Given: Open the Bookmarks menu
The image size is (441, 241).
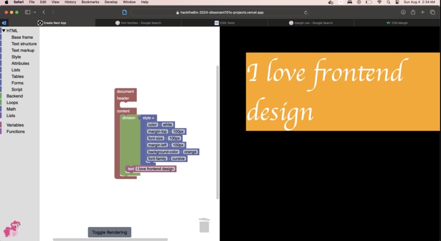Looking at the screenshot, I should 90,2.
